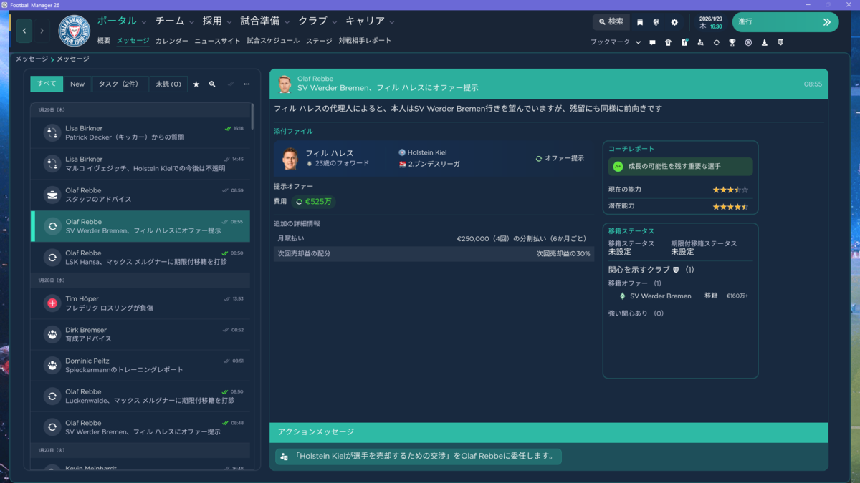Open the ニュースサイト tab
860x483 pixels.
pos(218,41)
